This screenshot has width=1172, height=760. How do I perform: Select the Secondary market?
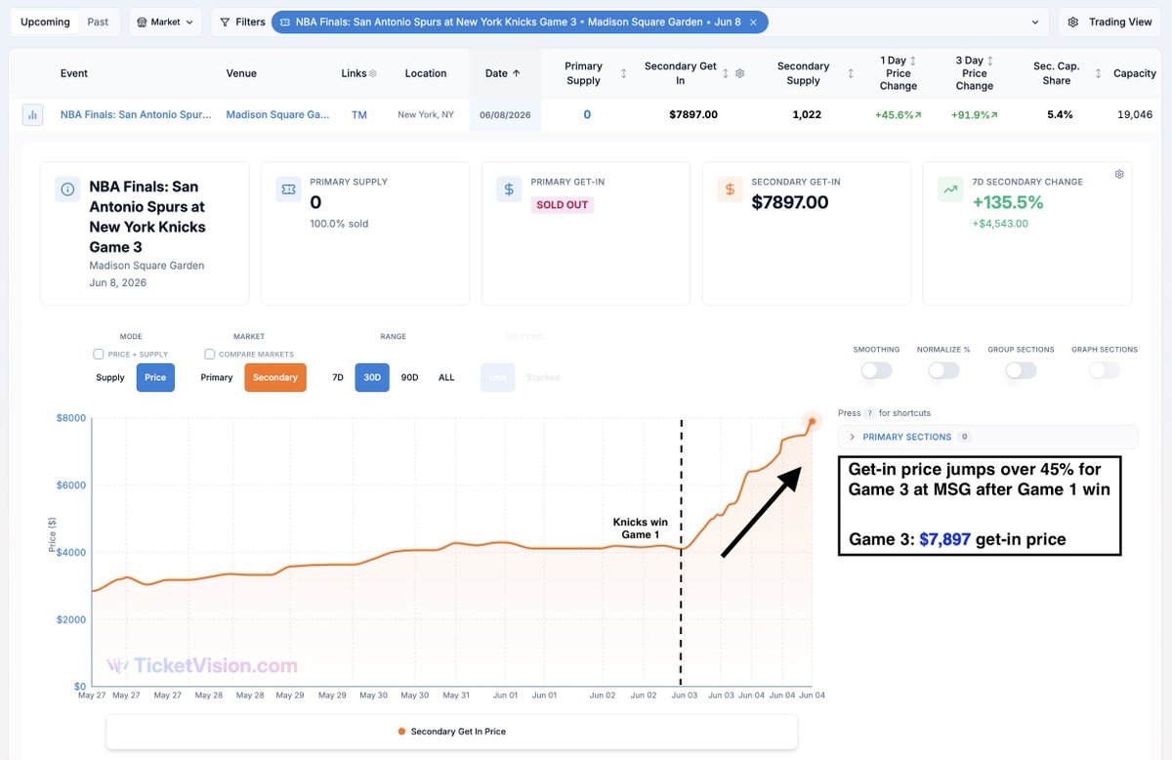click(x=275, y=377)
